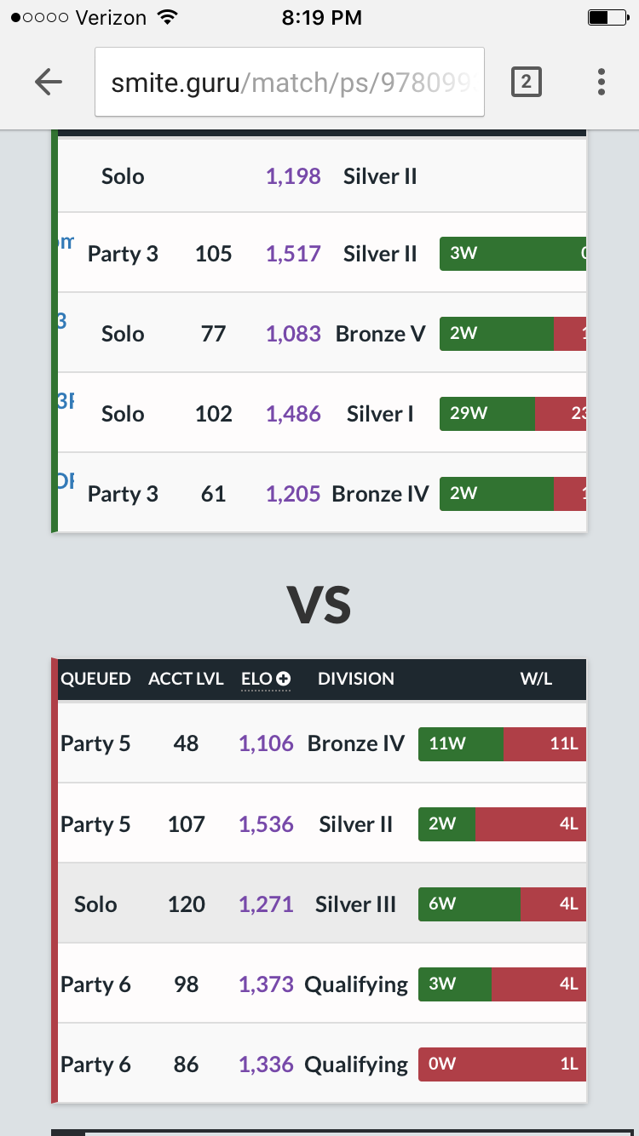Image resolution: width=639 pixels, height=1136 pixels.
Task: Tap the smite.guru address bar
Action: pos(290,82)
